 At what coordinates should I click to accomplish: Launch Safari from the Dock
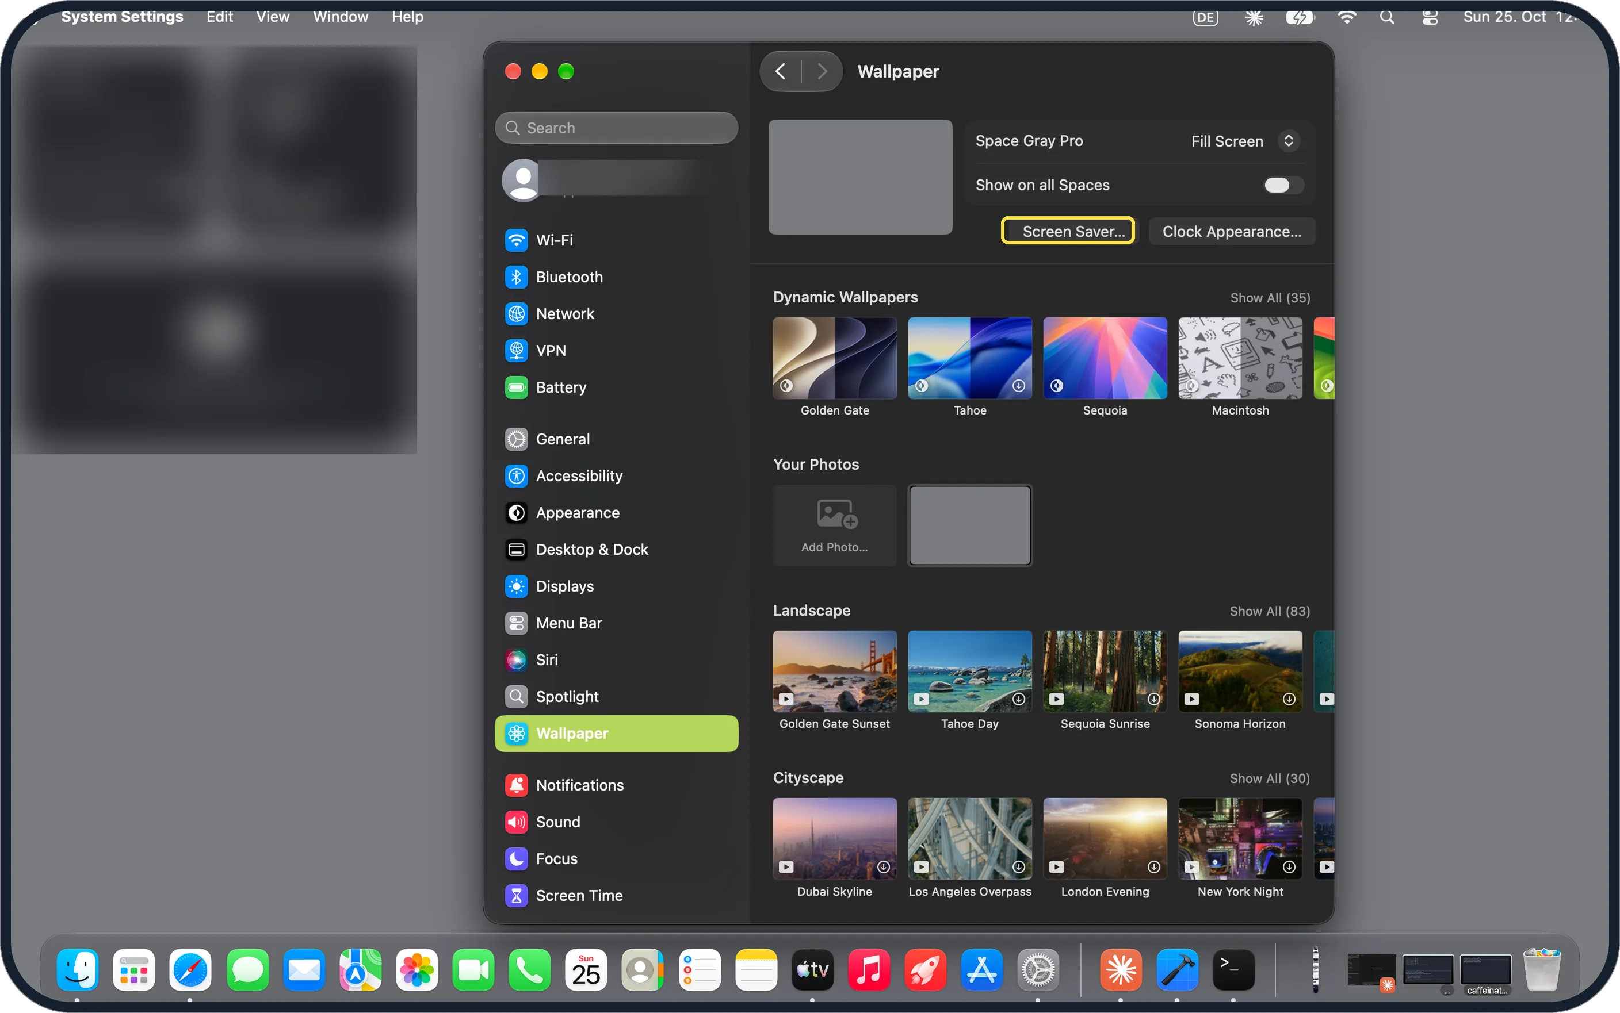tap(190, 969)
